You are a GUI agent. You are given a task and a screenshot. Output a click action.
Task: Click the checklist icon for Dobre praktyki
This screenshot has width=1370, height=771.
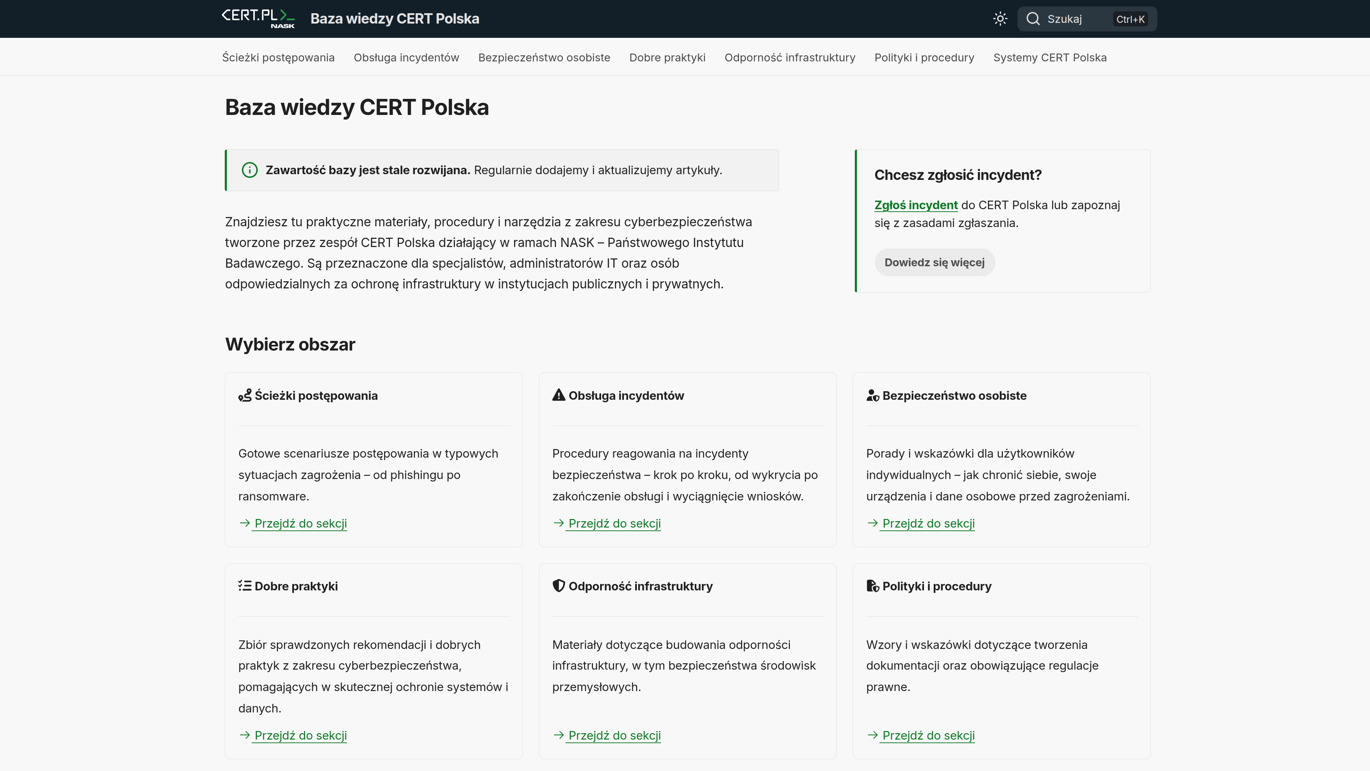pyautogui.click(x=245, y=586)
